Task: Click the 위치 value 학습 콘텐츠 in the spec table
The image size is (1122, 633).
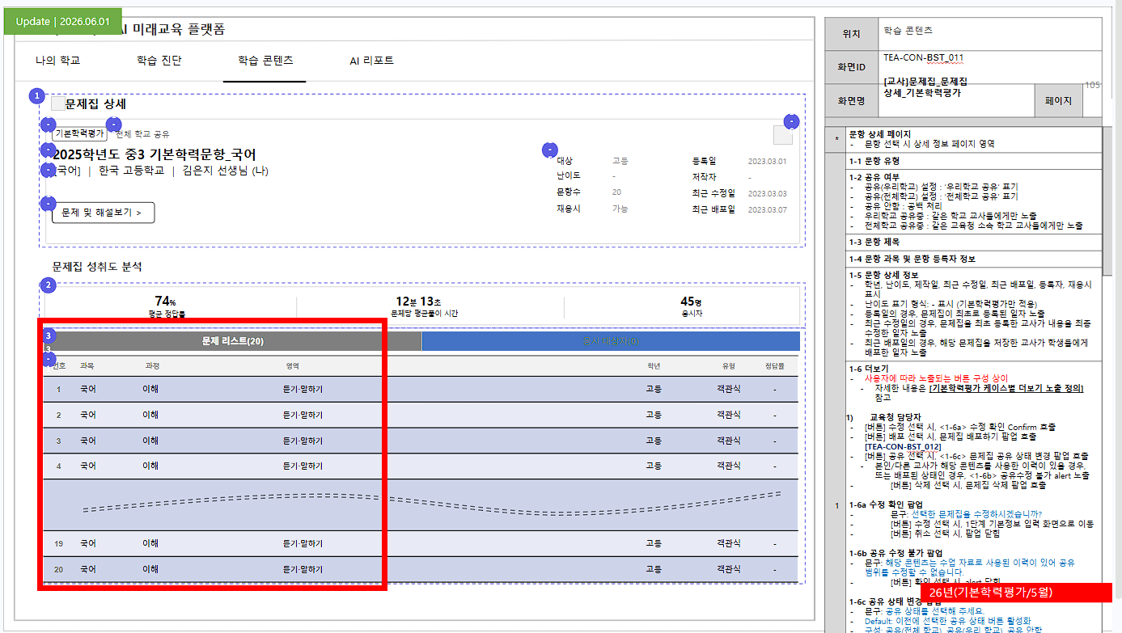Action: 908,30
